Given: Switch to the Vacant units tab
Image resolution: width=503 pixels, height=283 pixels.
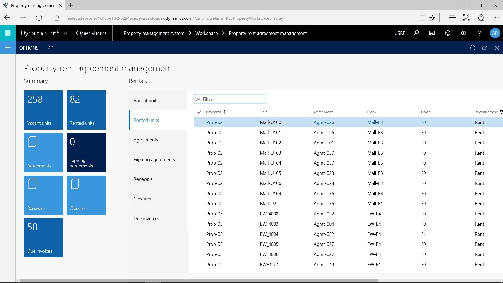Looking at the screenshot, I should 146,101.
